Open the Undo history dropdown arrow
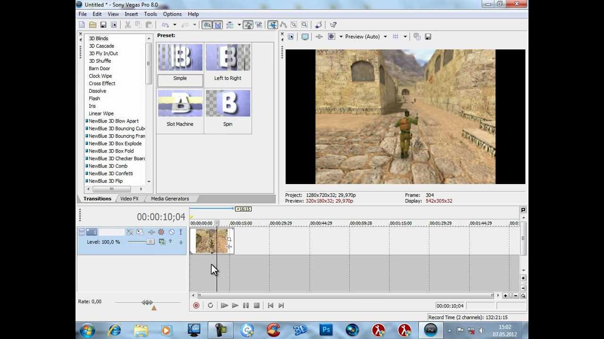 point(174,25)
